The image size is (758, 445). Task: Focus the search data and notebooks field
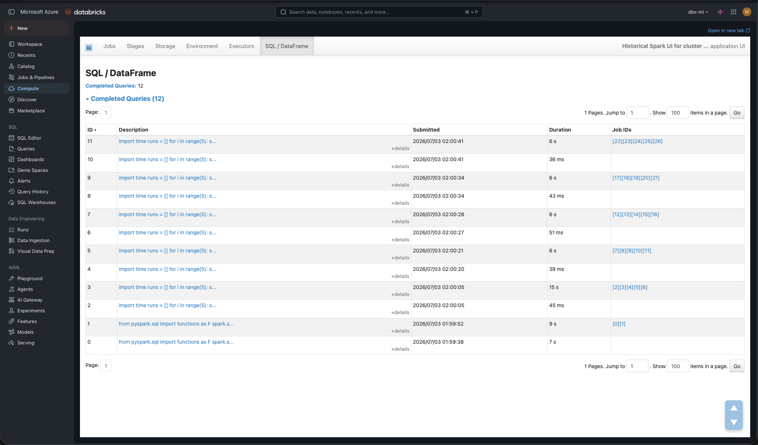coord(379,12)
